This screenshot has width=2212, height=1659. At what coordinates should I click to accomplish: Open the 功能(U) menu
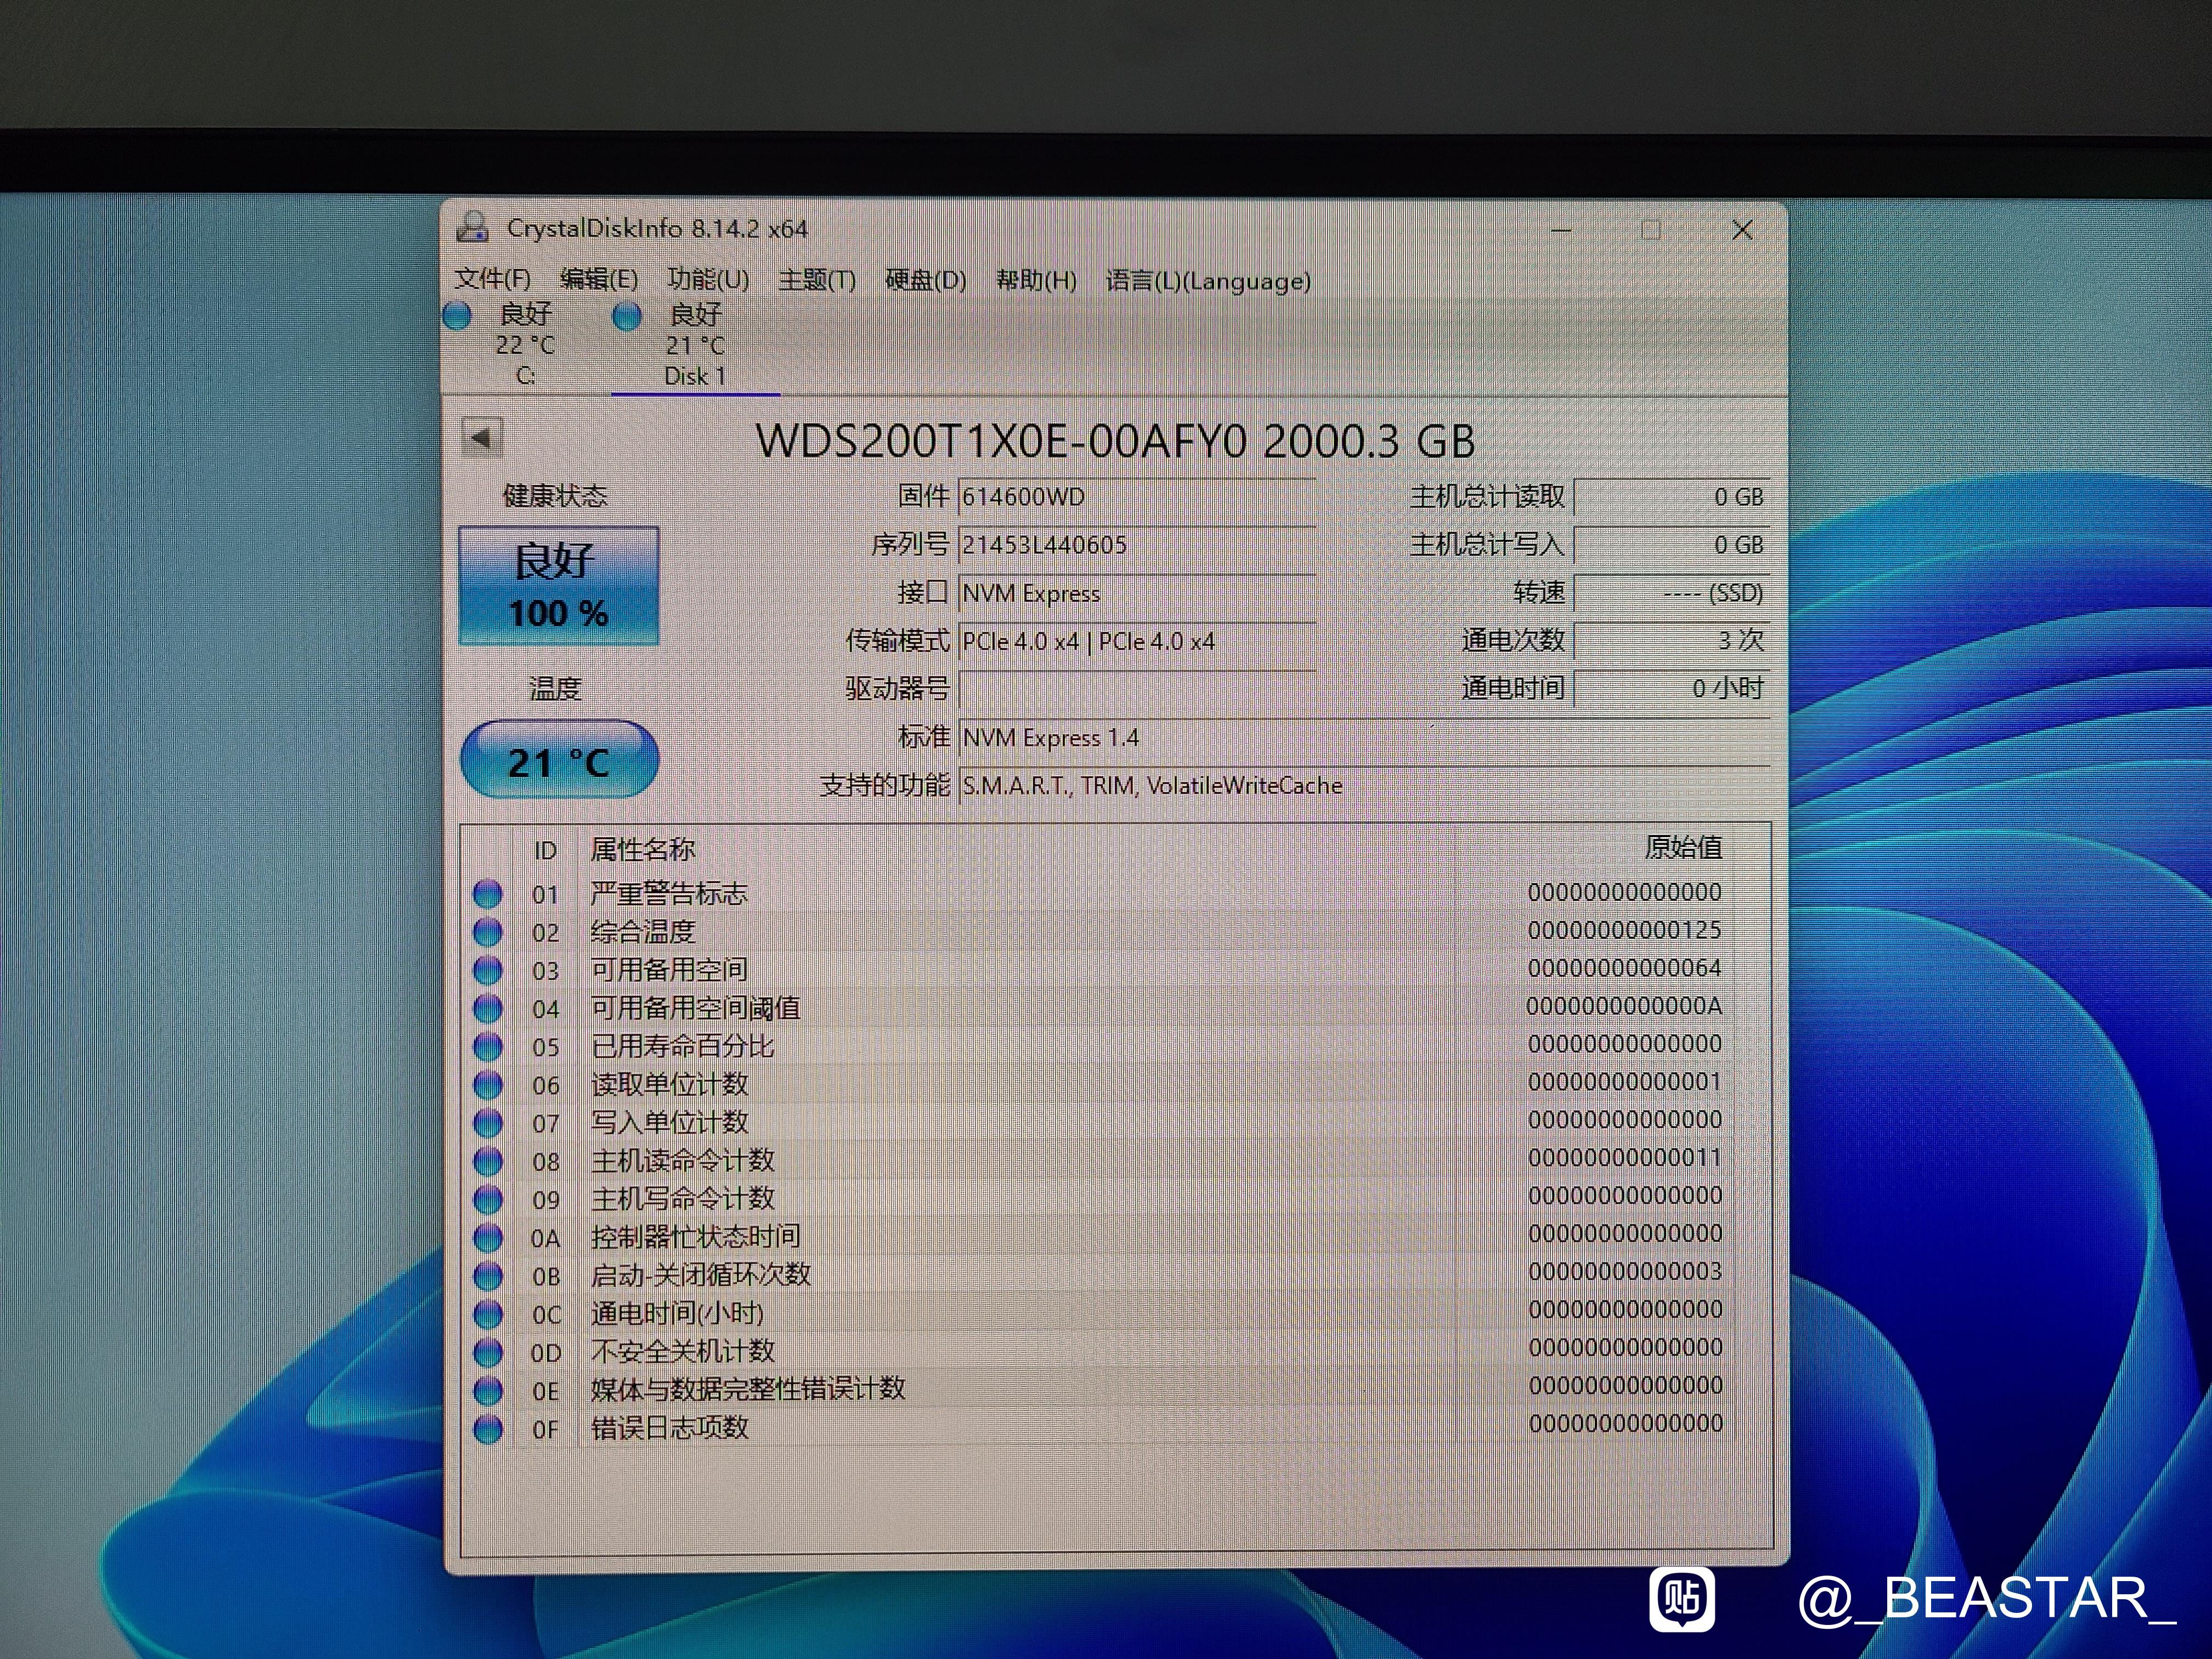tap(708, 279)
